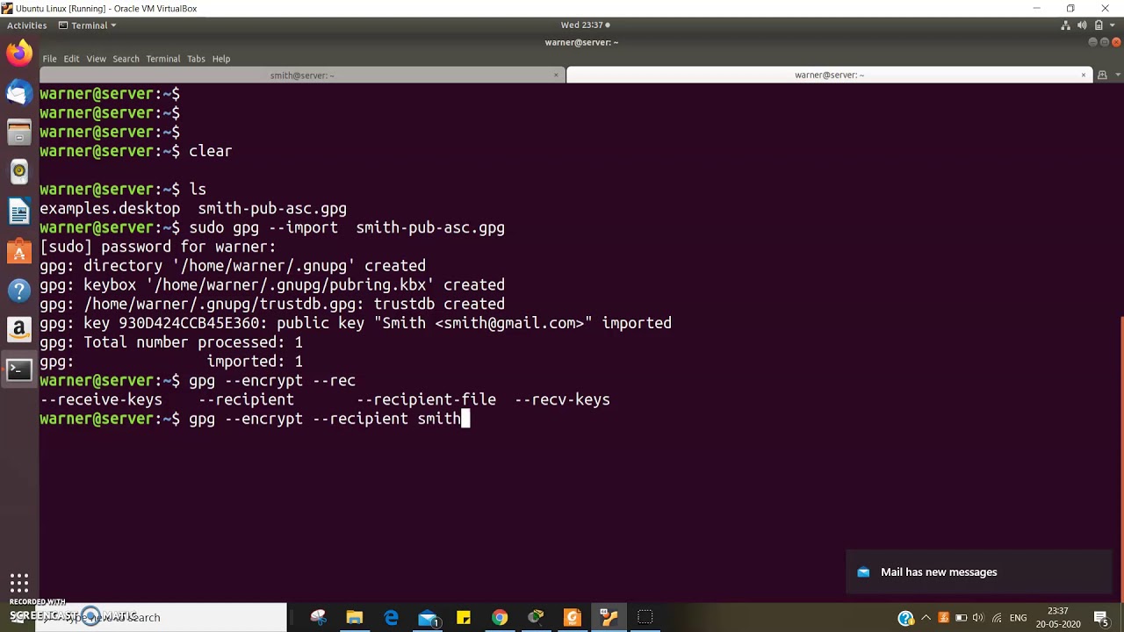The image size is (1124, 632).
Task: Open Firefox from the Ubuntu dock
Action: (x=19, y=53)
